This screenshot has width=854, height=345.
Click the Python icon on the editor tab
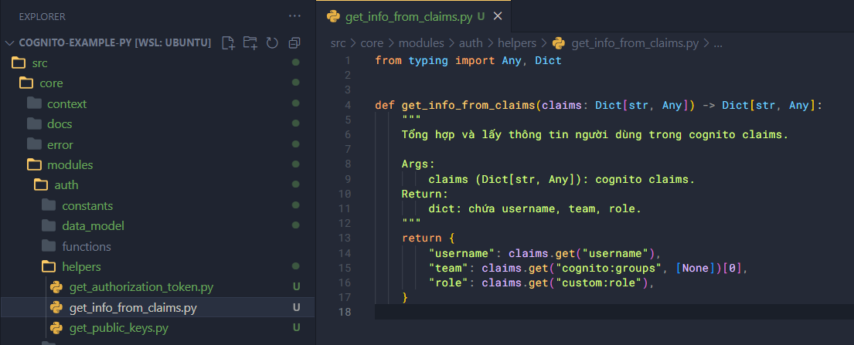(x=334, y=16)
